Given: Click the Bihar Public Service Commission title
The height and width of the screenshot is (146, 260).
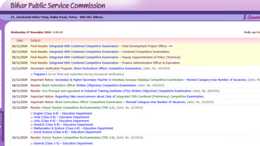Looking at the screenshot, I should (x=58, y=6).
